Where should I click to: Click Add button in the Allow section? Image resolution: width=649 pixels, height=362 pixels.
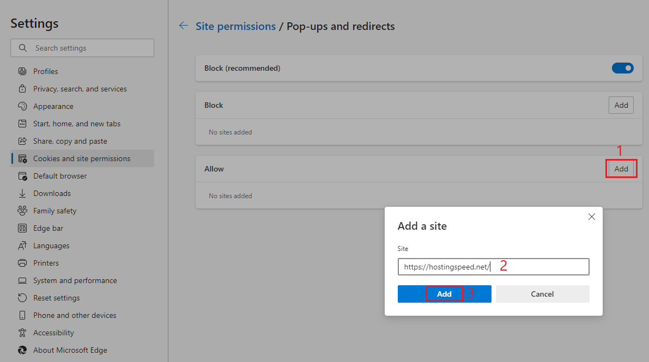[621, 169]
